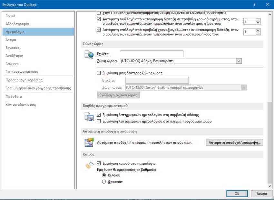274x200 pixels.
Task: Select the Κελσίου radio button
Action: click(104, 175)
